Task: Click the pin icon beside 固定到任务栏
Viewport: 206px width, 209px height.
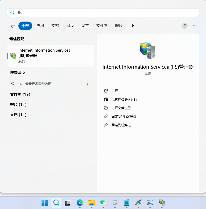Action: (106, 125)
